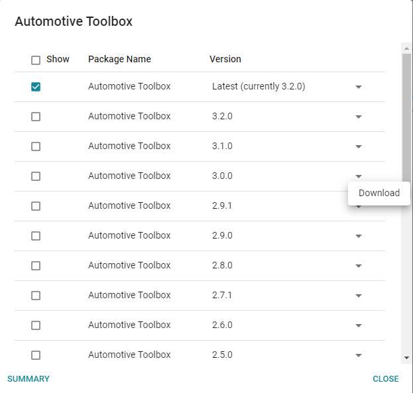Mark the version 2.8.0 checkbox
Viewport: 413px width, 393px height.
point(36,266)
